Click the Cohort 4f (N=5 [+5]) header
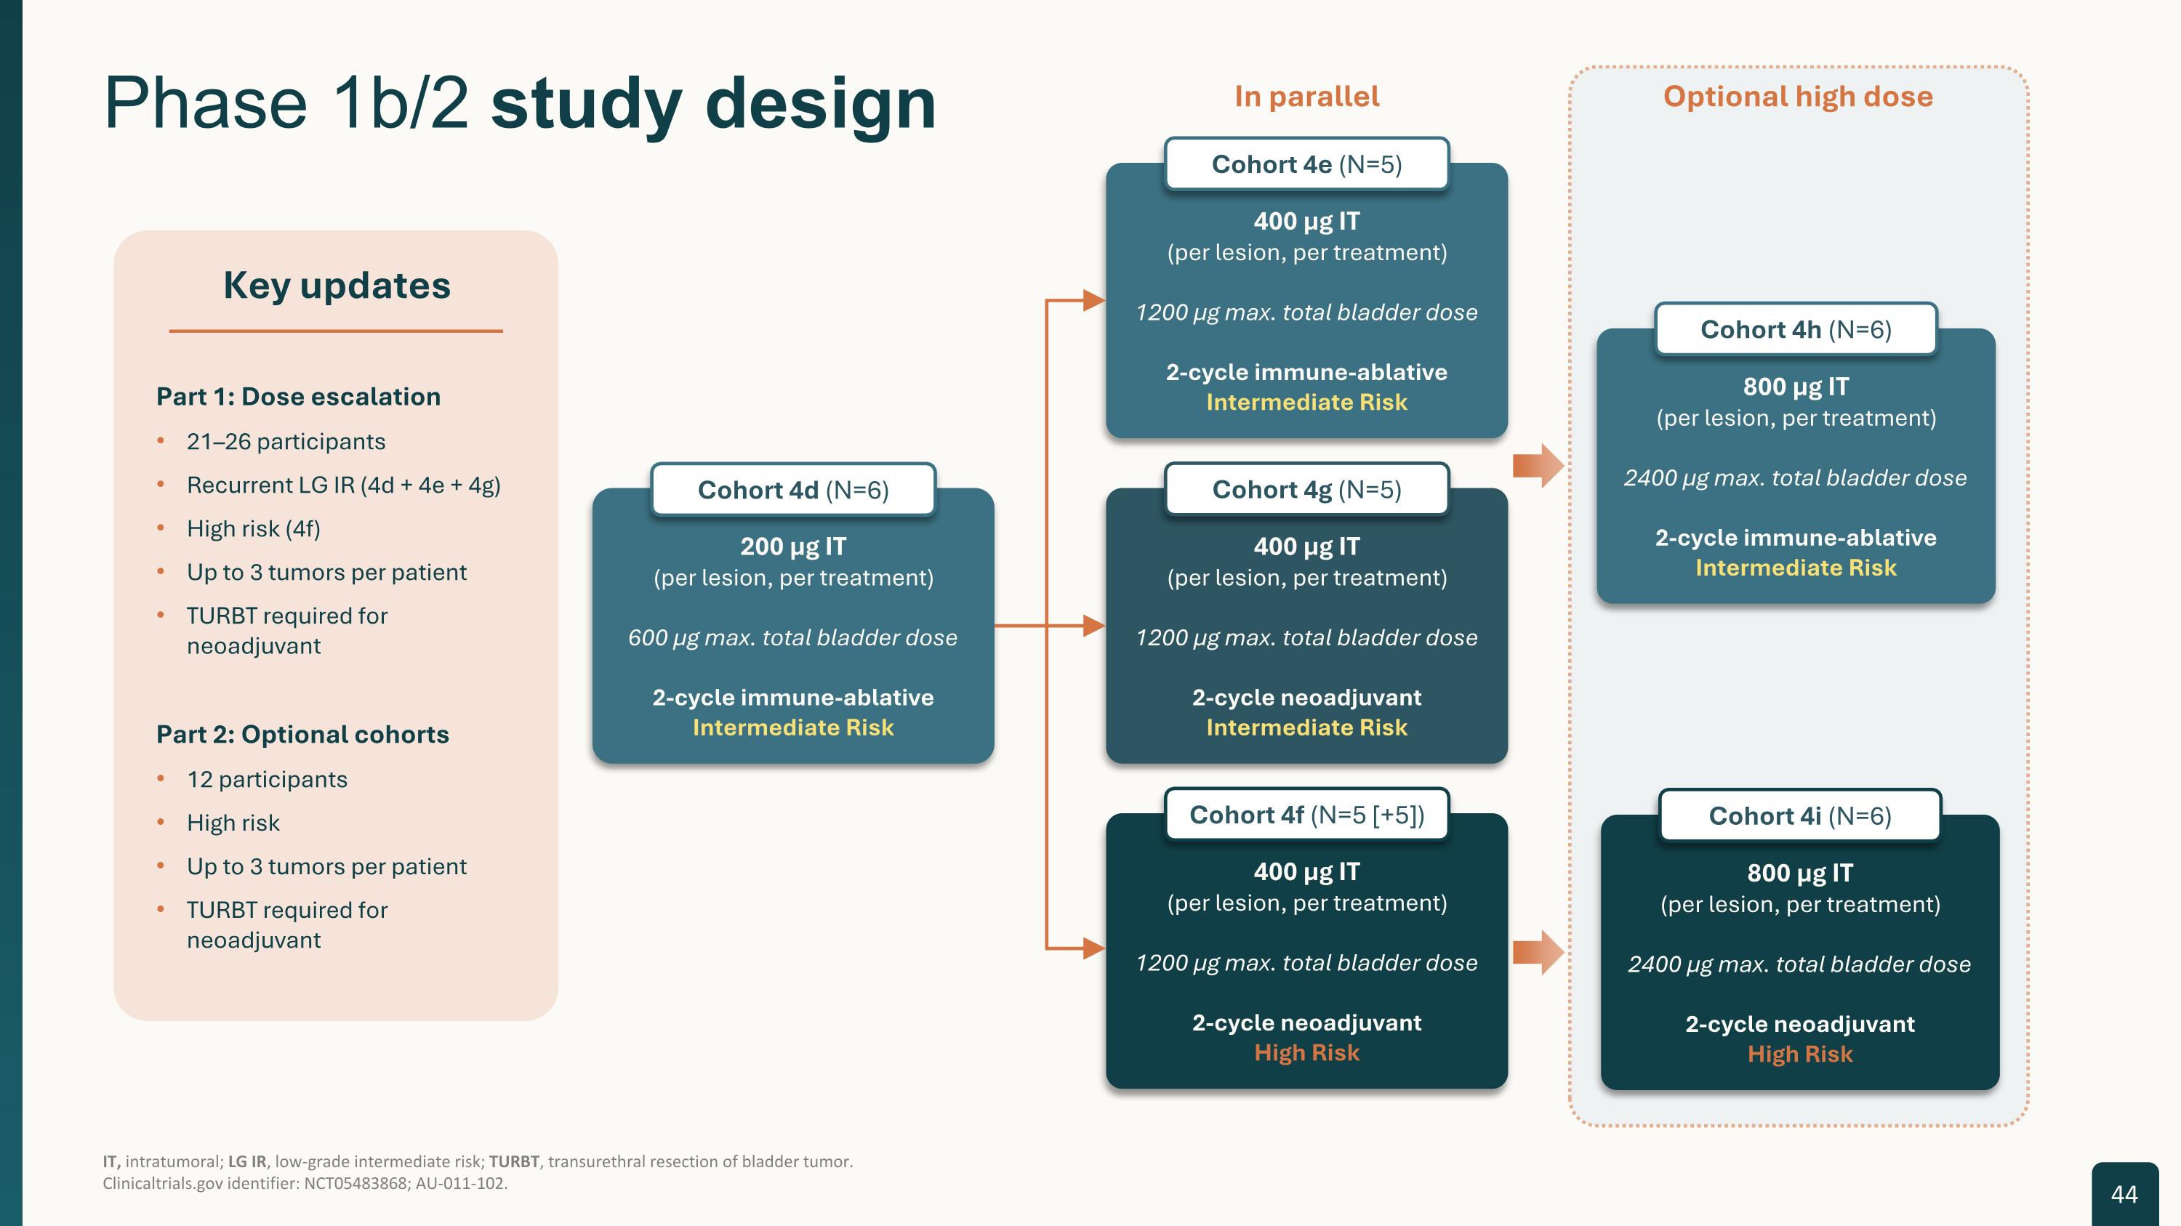Screen dimensions: 2181x1226 point(1306,815)
